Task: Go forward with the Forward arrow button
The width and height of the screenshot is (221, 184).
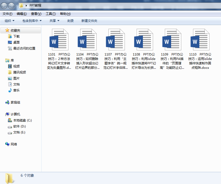Action: [11, 6]
